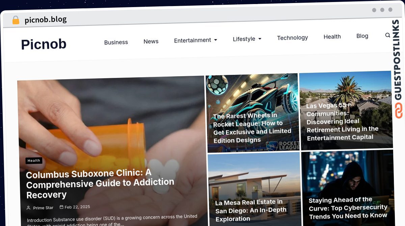
Task: Open the Technology menu item
Action: click(293, 38)
